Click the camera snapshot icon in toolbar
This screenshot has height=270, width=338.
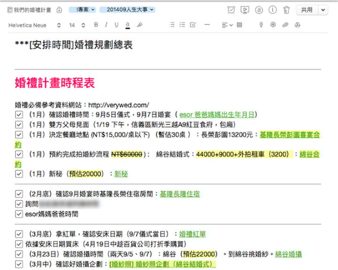click(x=273, y=25)
